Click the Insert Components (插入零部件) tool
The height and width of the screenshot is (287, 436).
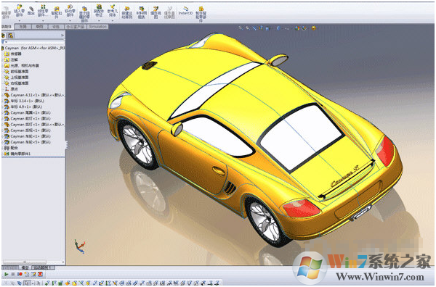click(19, 11)
